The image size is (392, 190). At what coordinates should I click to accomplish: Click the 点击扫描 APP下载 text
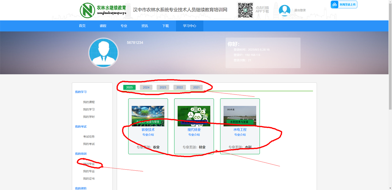262,9
